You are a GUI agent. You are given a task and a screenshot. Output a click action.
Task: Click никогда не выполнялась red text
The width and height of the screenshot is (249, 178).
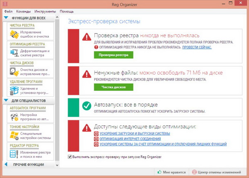[x=170, y=35]
